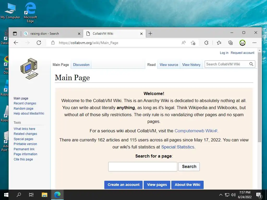
Task: Click Cite this page link
Action: pyautogui.click(x=23, y=159)
